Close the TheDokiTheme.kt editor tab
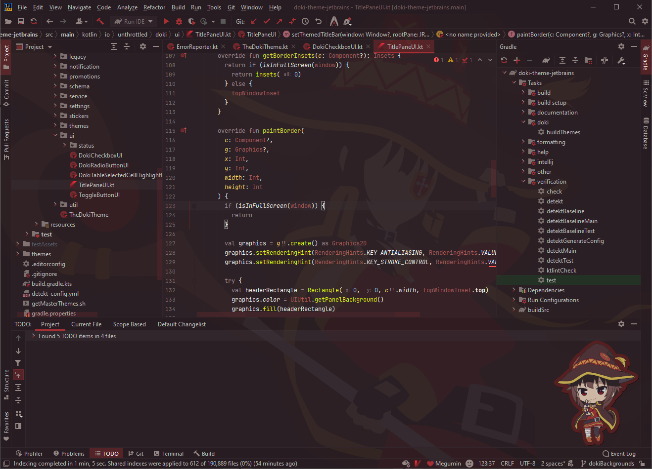 point(293,46)
